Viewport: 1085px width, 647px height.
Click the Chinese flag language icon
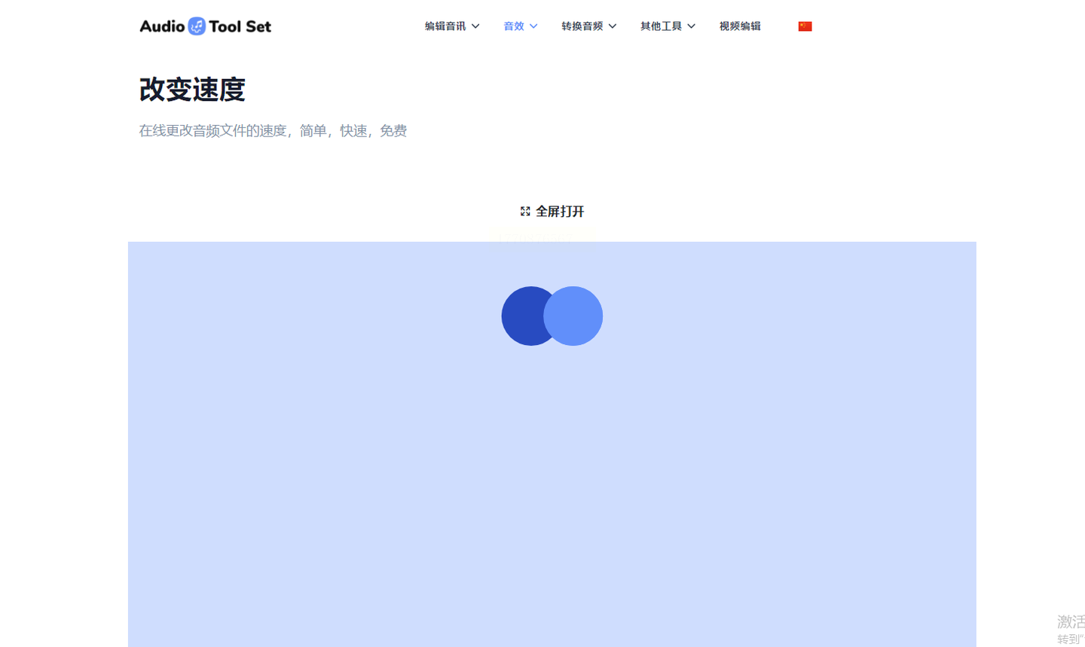coord(805,26)
